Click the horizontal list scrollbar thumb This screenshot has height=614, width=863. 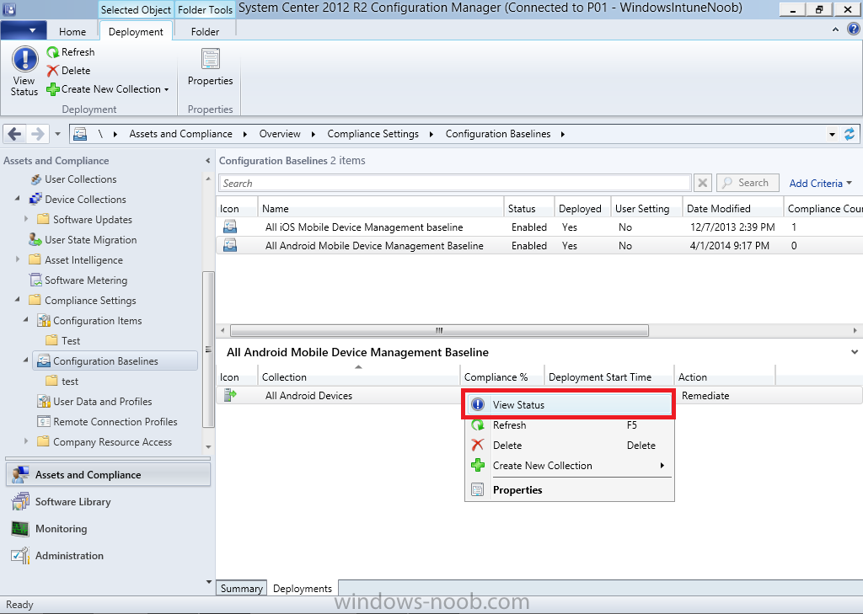[x=439, y=331]
